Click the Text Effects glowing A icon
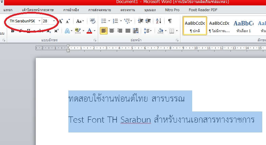Image resolution: width=266 pixels, height=145 pixels. (x=67, y=31)
